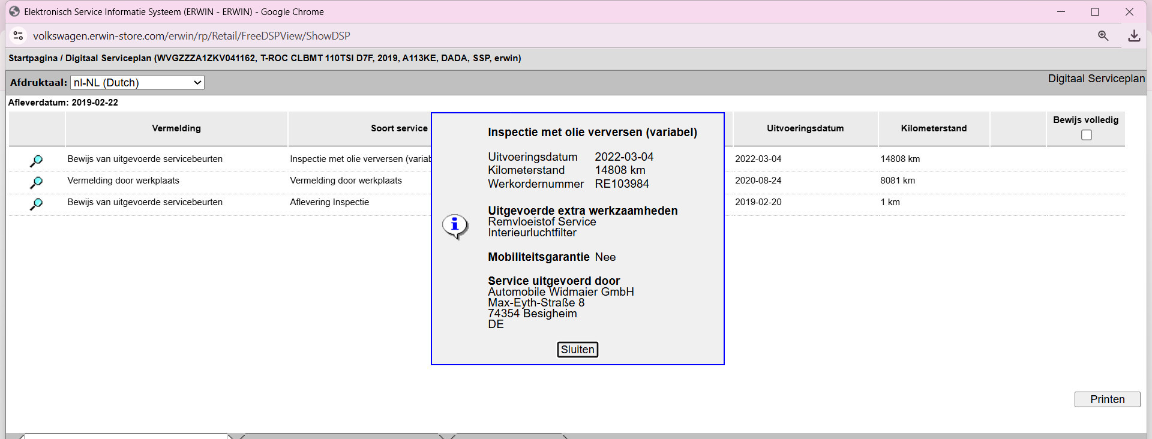Viewport: 1152px width, 439px height.
Task: Click the zoom magnifier icon in Chrome toolbar
Action: [1103, 36]
